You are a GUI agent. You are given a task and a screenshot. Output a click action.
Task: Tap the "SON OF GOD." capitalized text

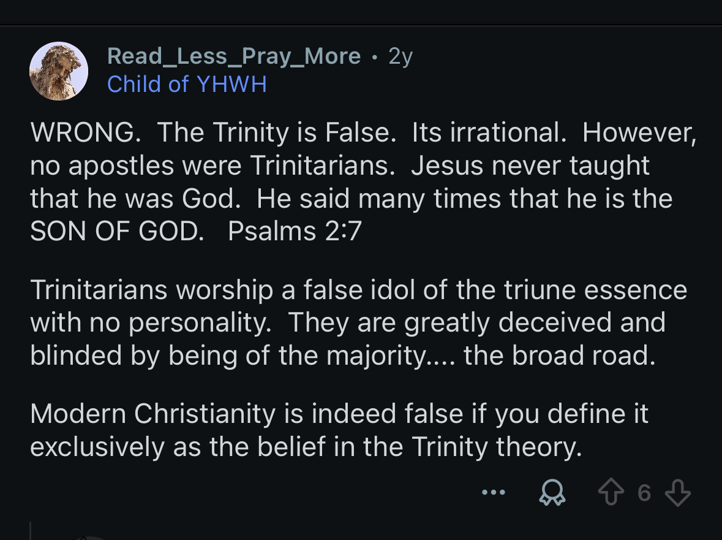click(x=117, y=230)
